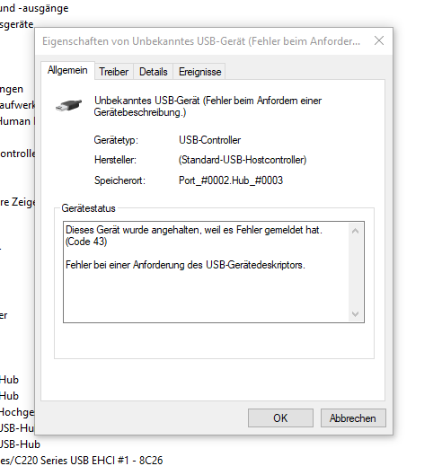Click the '(Standard-USB-Hostcontroller)' manufacturer value
This screenshot has width=442, height=466.
click(243, 160)
